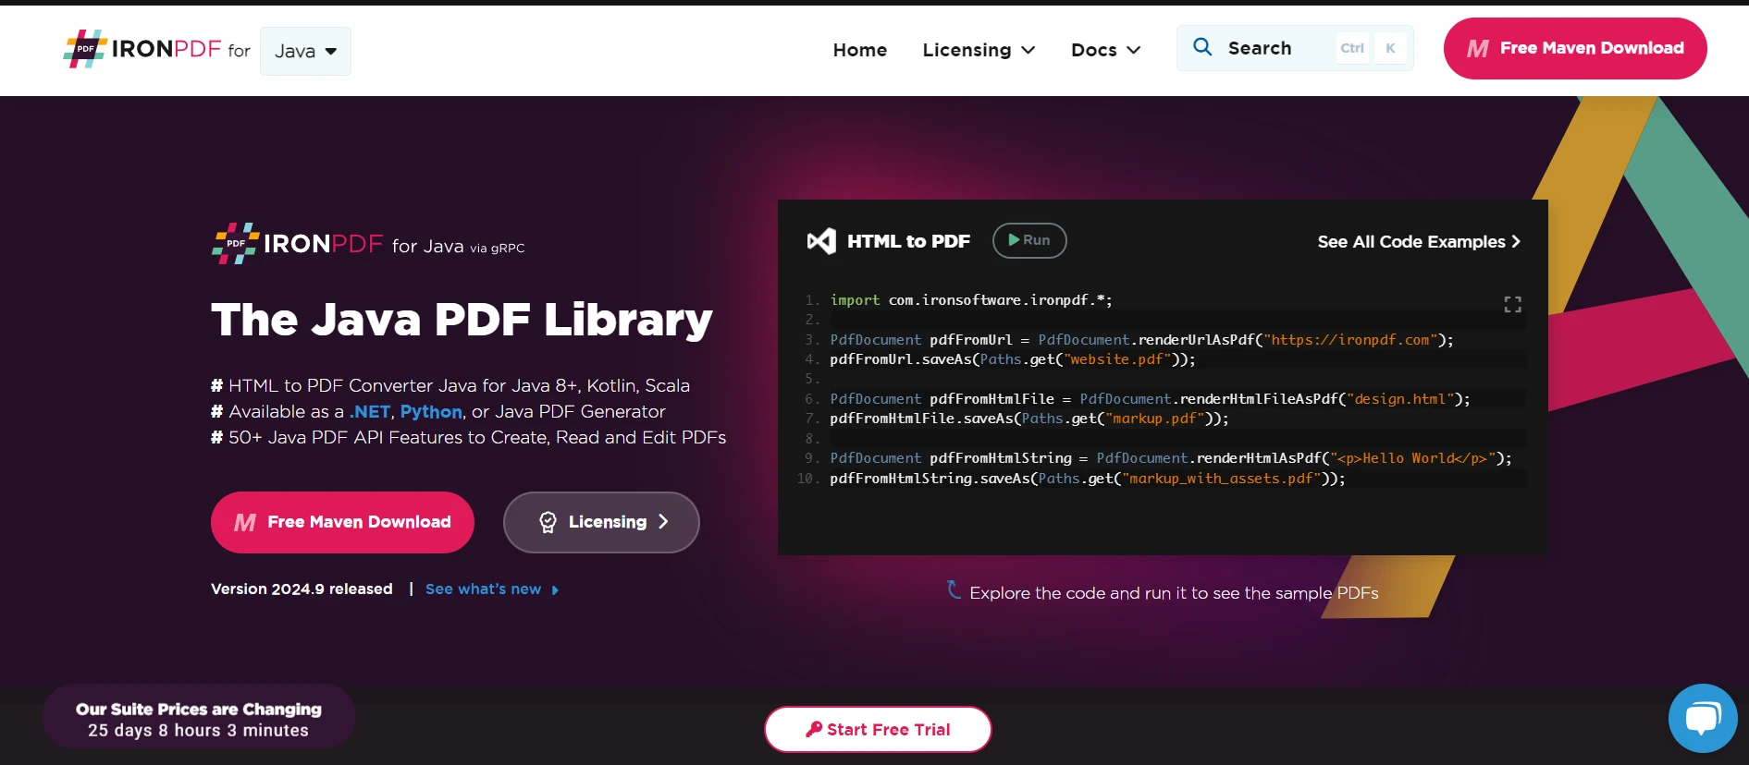Viewport: 1749px width, 765px height.
Task: Click 'Version 2024.9 released' text
Action: coord(302,589)
